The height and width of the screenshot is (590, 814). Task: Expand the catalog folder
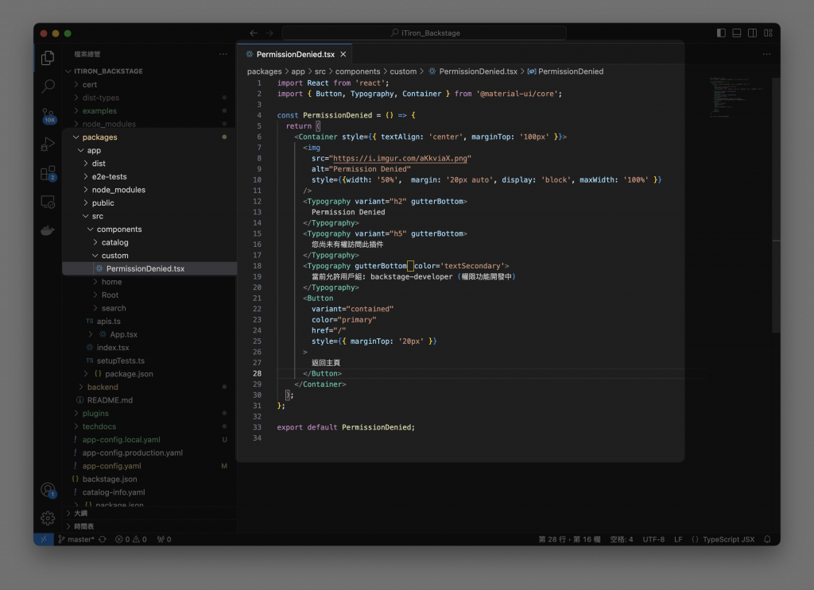click(149, 243)
